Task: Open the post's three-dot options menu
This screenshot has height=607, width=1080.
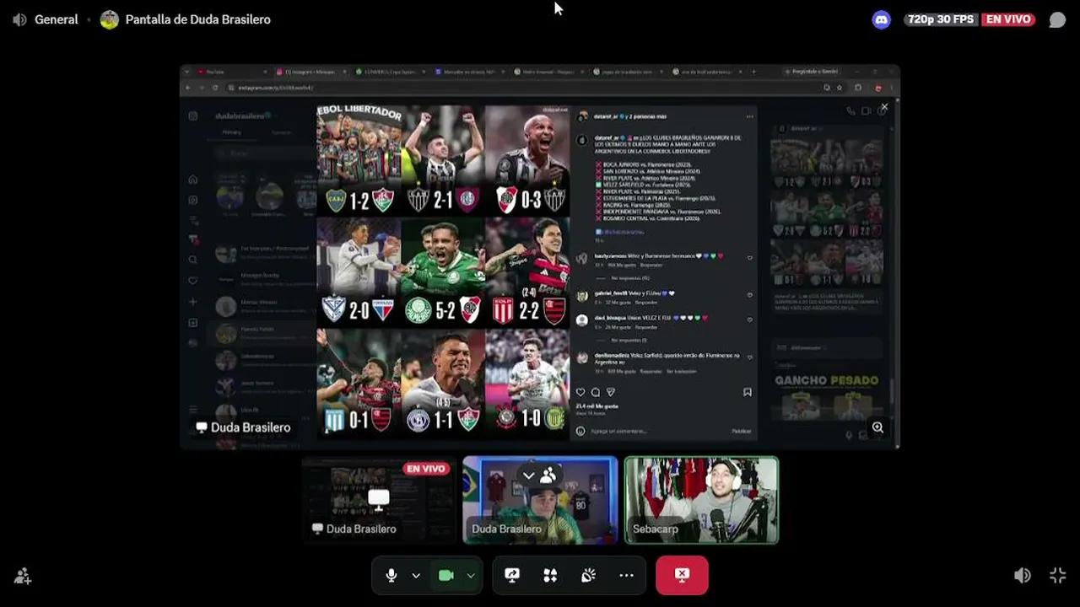Action: pyautogui.click(x=749, y=116)
